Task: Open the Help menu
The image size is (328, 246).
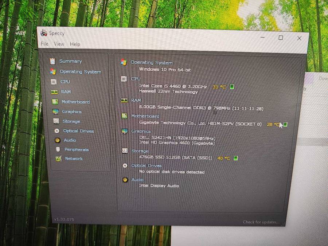Action: click(75, 44)
